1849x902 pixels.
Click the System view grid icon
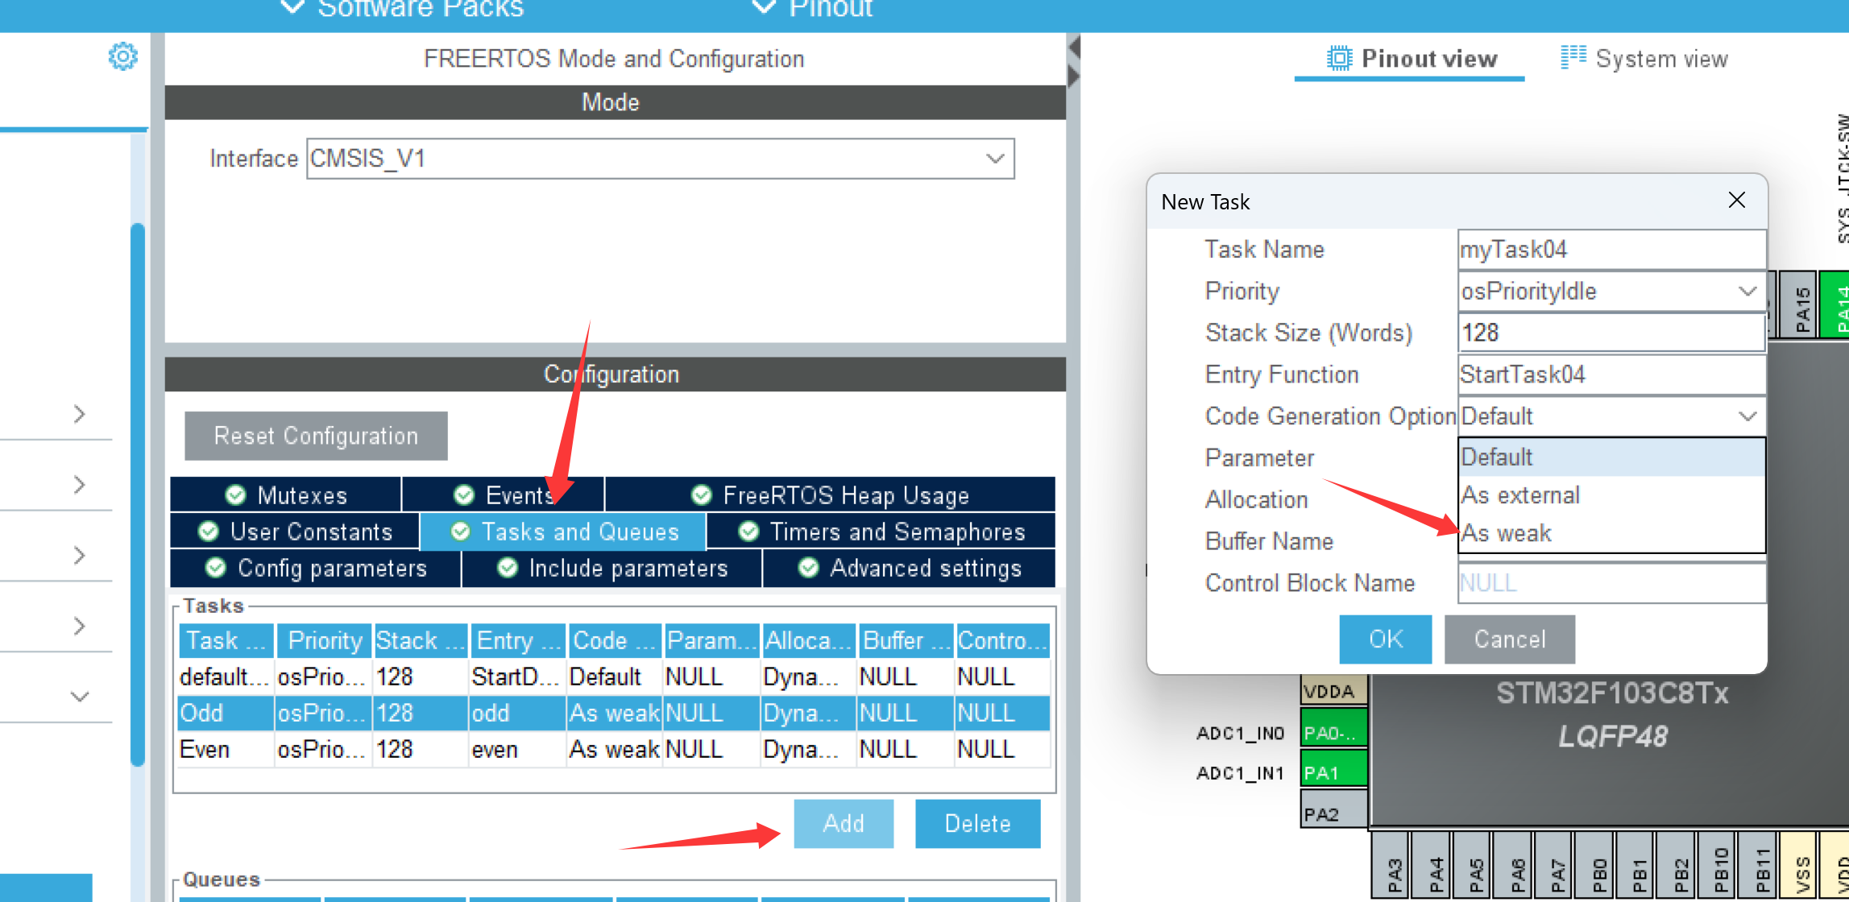1573,57
